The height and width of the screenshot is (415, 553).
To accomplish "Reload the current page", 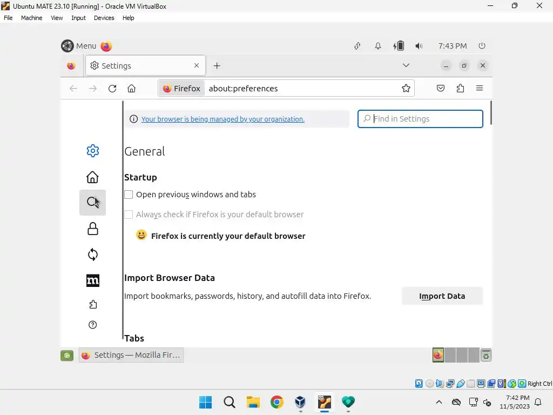I will (x=112, y=88).
